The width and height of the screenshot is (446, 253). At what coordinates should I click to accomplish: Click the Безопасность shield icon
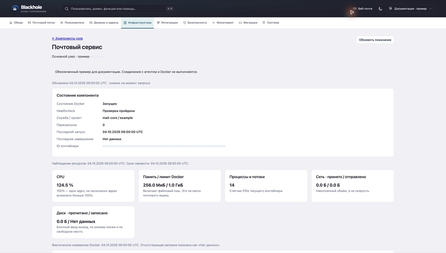click(185, 23)
